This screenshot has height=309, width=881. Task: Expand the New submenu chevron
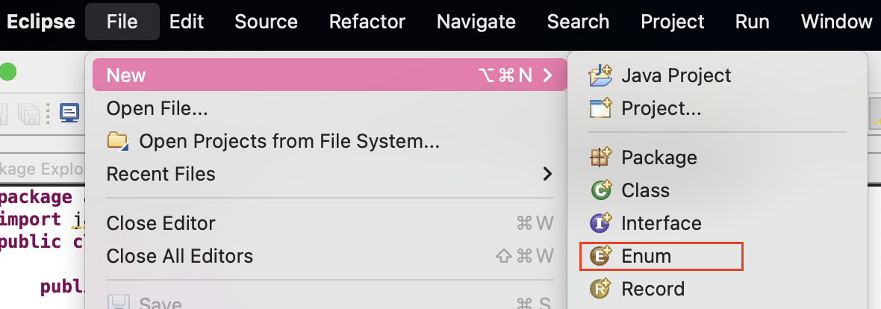tap(548, 75)
